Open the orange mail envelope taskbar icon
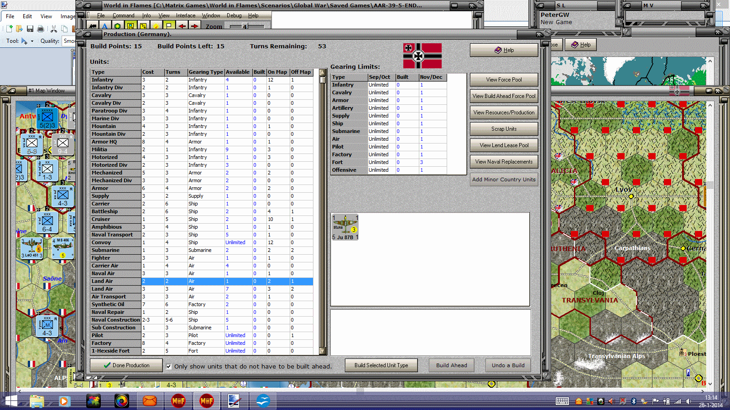 coord(150,401)
